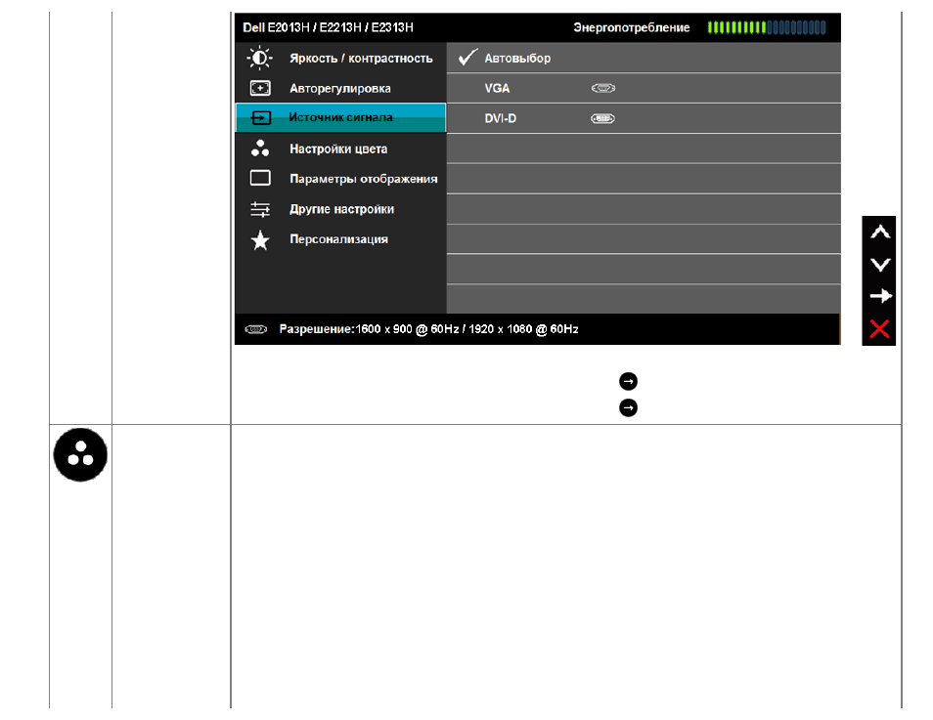Click the auto-adjust icon beside Авторегулировка
The height and width of the screenshot is (720, 933).
[x=260, y=88]
